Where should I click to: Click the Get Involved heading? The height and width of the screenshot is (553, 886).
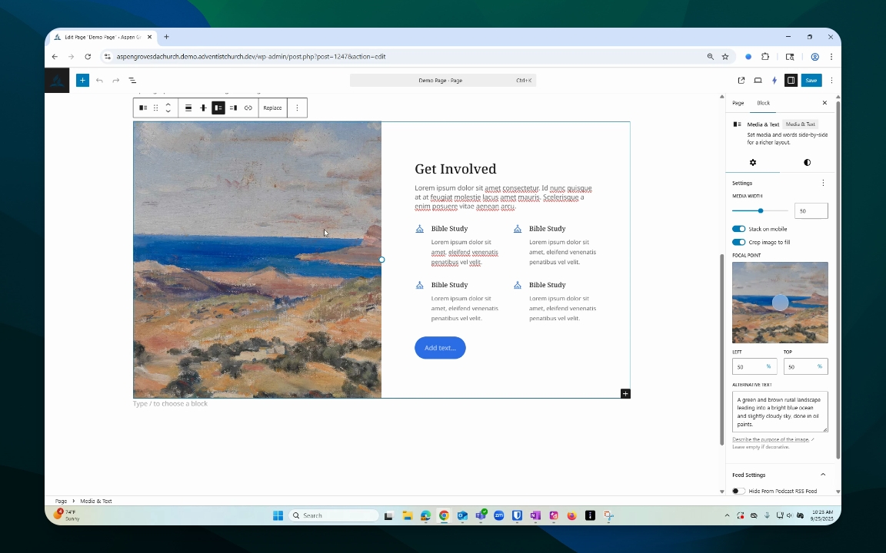455,169
